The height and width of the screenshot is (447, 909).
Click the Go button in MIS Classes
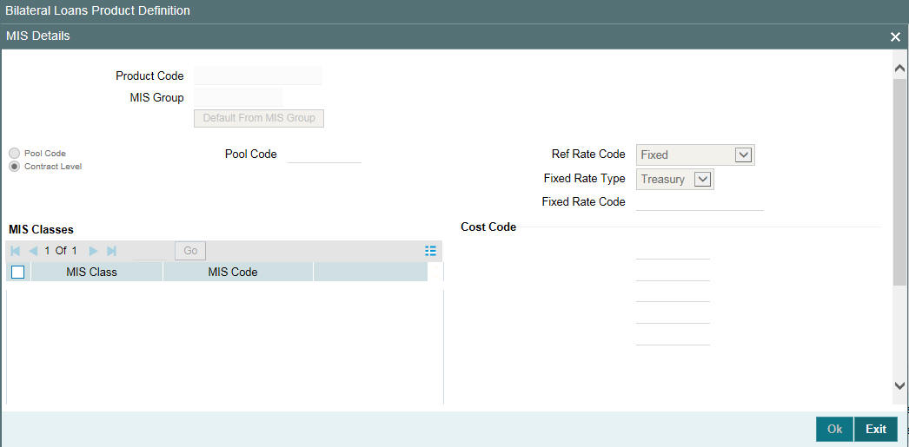coord(190,251)
